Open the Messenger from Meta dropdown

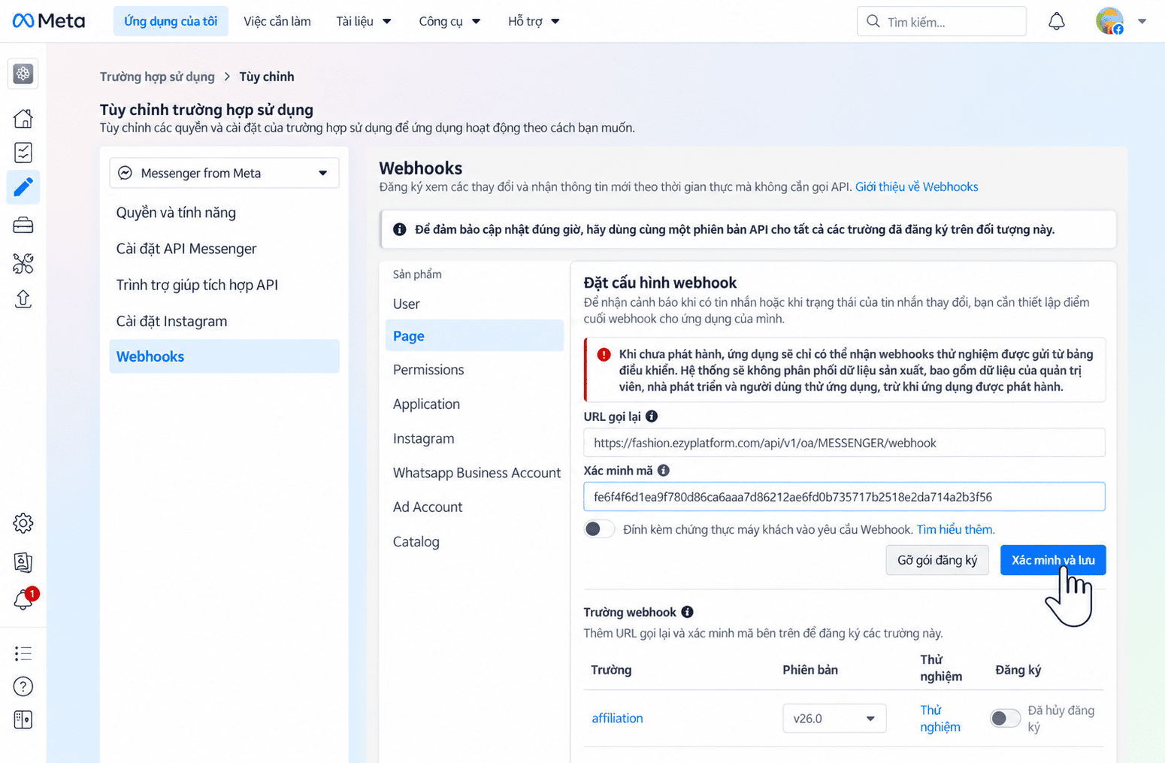(x=224, y=173)
